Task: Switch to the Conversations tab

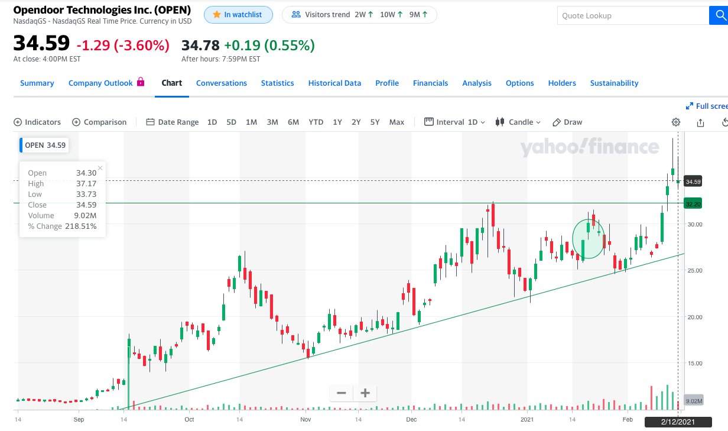Action: (x=222, y=83)
